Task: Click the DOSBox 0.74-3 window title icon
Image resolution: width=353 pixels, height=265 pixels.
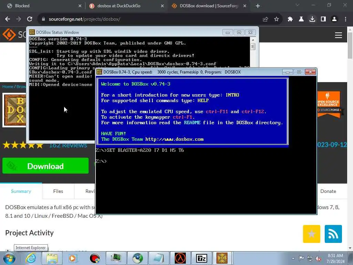Action: tap(99, 72)
